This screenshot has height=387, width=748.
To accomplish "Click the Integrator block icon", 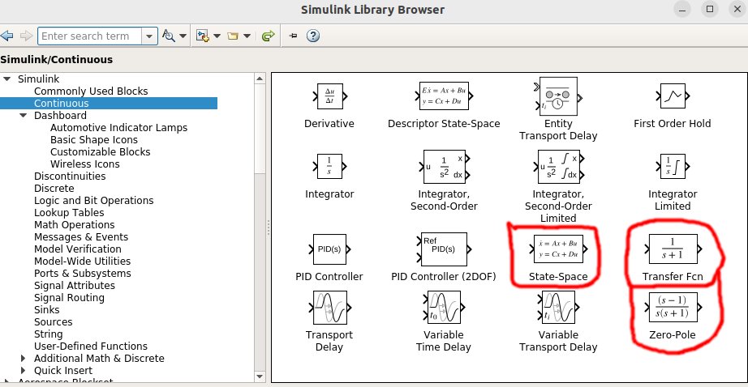I will point(329,166).
